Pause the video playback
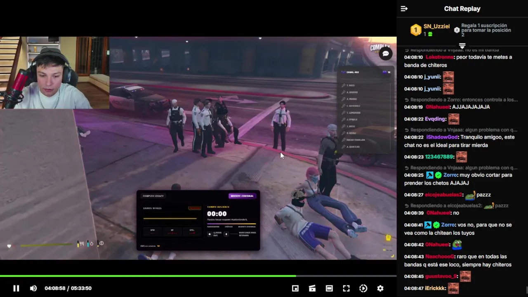 pyautogui.click(x=16, y=288)
